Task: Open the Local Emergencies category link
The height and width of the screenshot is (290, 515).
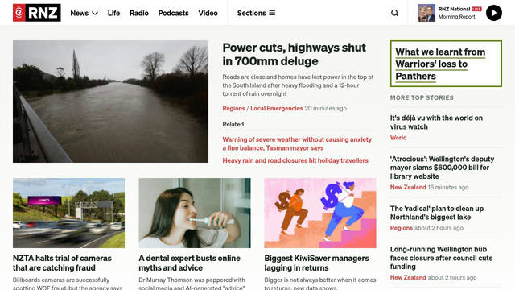Action: pyautogui.click(x=277, y=108)
